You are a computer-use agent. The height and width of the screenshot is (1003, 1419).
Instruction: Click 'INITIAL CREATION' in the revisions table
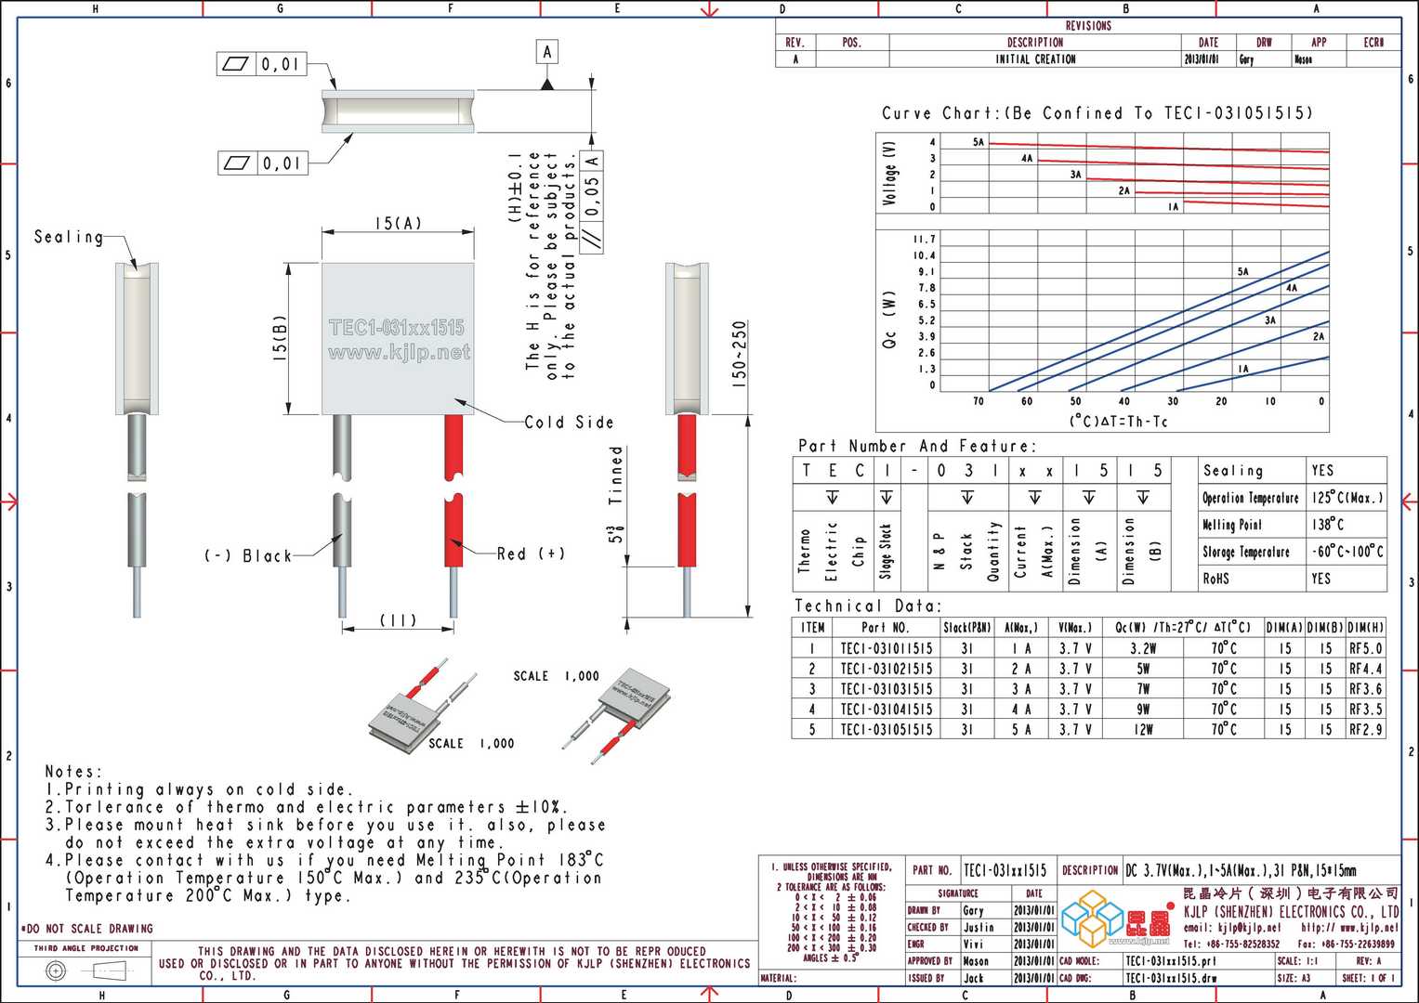1035,59
